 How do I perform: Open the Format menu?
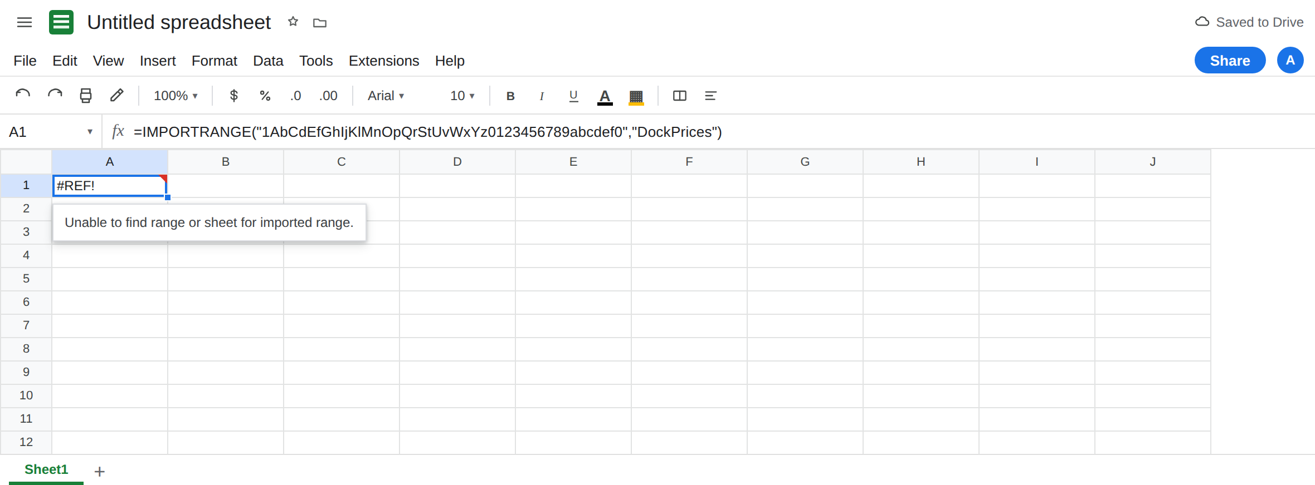point(215,61)
